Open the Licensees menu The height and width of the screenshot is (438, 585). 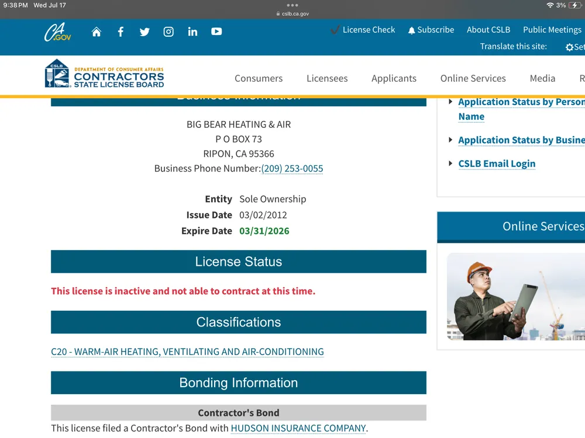(x=327, y=78)
